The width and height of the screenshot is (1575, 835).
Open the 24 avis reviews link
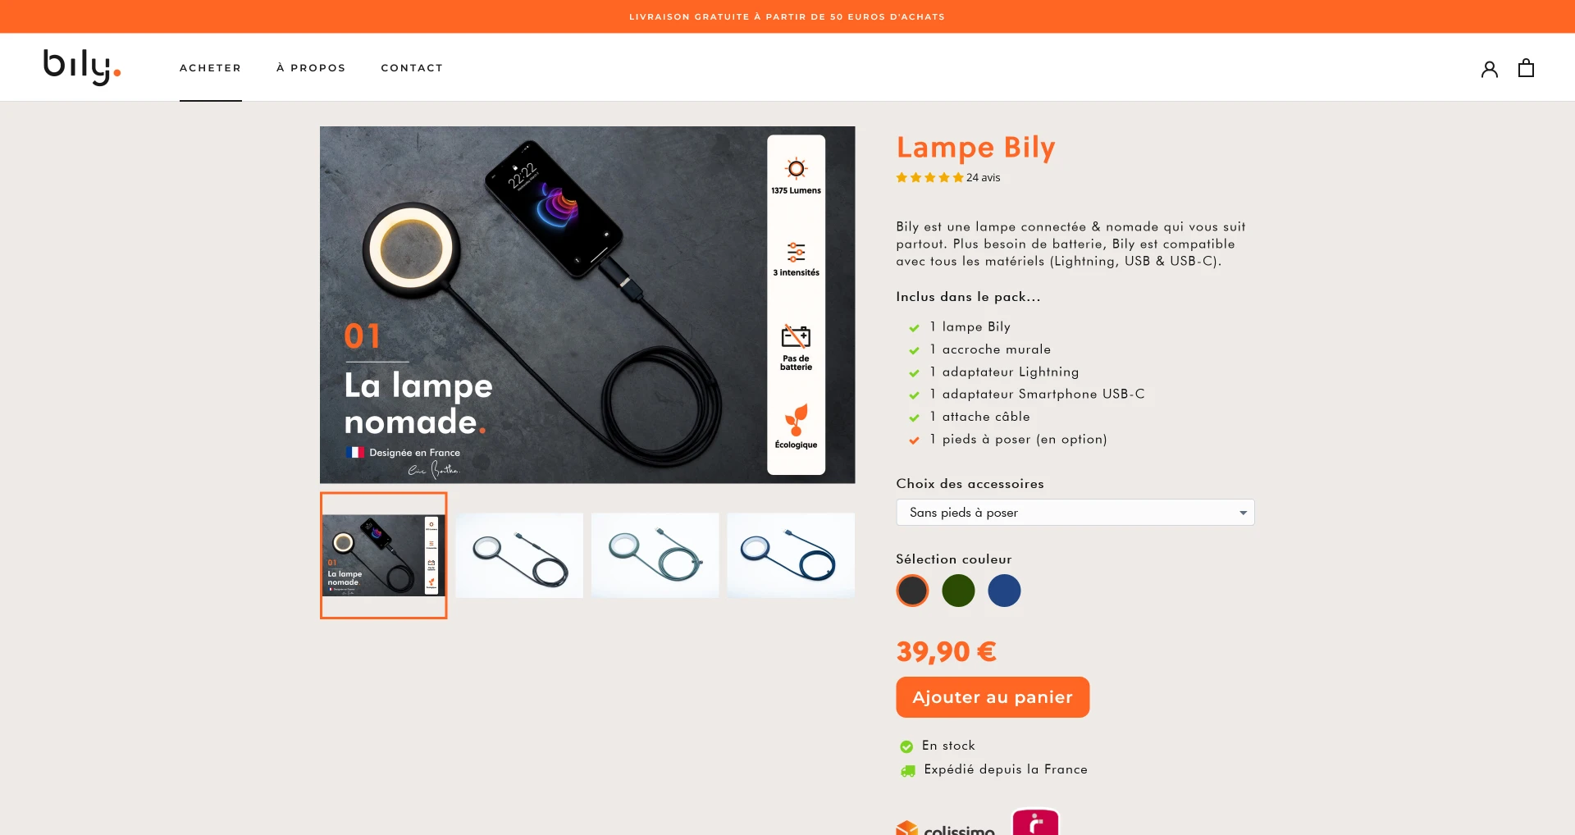[983, 177]
